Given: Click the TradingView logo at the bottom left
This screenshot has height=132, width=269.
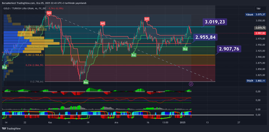Looking at the screenshot, I should point(11,129).
